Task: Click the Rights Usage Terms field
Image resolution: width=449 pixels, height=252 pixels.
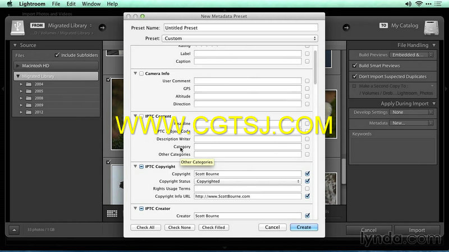Action: [248, 189]
